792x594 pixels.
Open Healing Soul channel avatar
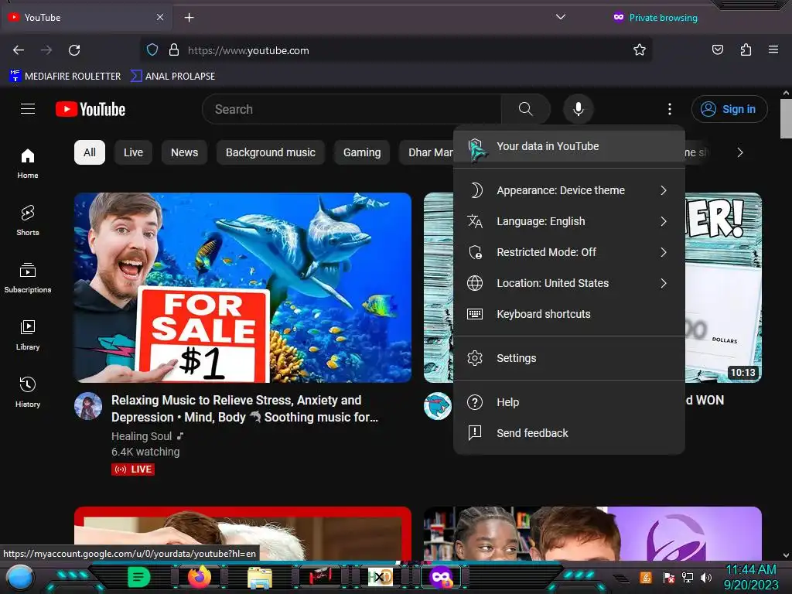[x=88, y=406]
